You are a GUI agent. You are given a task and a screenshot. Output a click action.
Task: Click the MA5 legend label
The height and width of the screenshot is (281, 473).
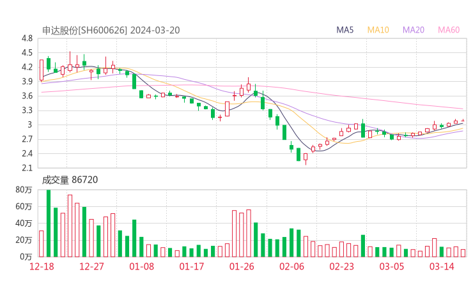(x=345, y=30)
